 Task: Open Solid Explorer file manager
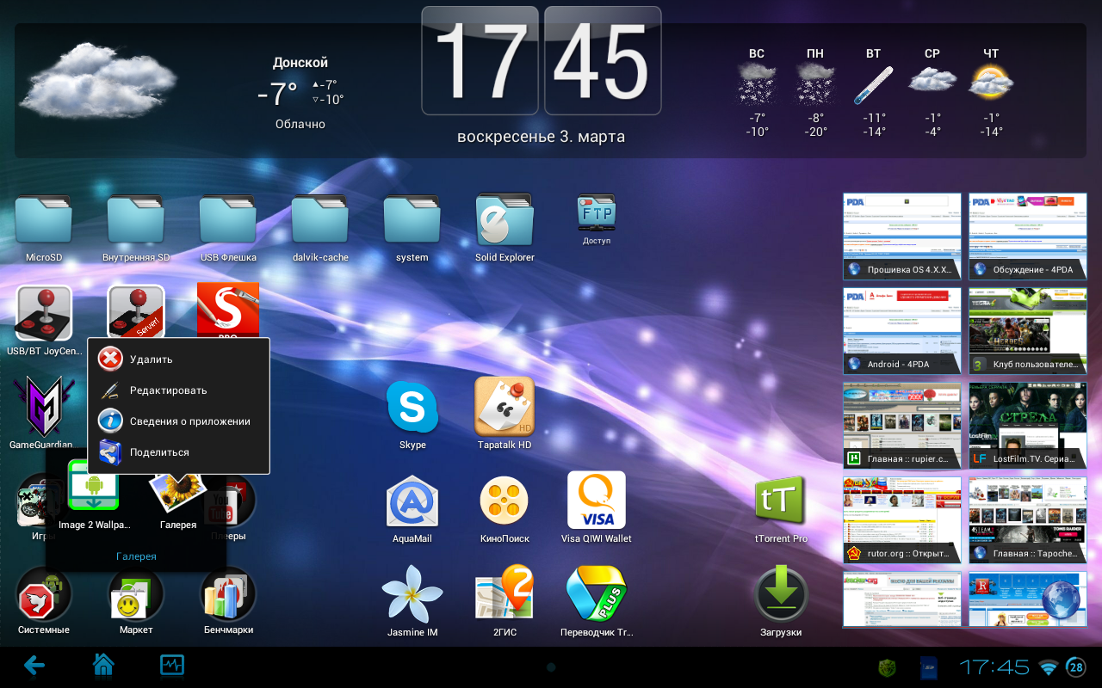coord(505,221)
